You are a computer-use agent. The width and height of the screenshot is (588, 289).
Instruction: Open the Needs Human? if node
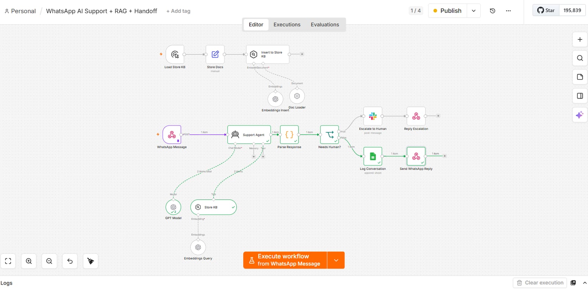click(x=329, y=135)
